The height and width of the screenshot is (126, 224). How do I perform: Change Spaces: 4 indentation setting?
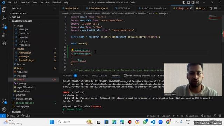click(166, 115)
